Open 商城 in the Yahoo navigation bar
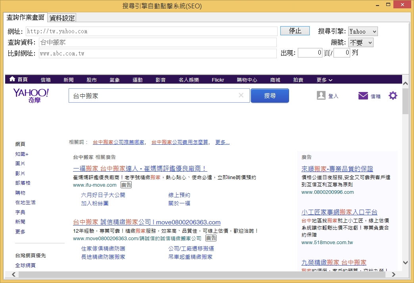The image size is (414, 283). click(x=275, y=80)
